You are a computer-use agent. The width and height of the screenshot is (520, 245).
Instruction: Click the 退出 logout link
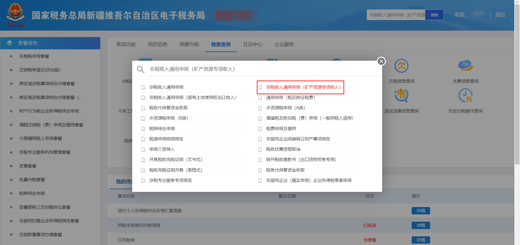click(x=500, y=15)
